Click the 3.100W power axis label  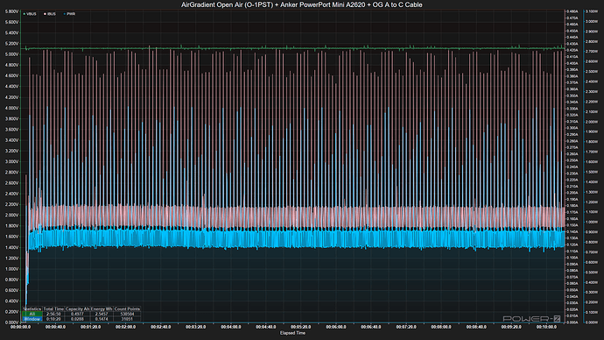click(591, 11)
